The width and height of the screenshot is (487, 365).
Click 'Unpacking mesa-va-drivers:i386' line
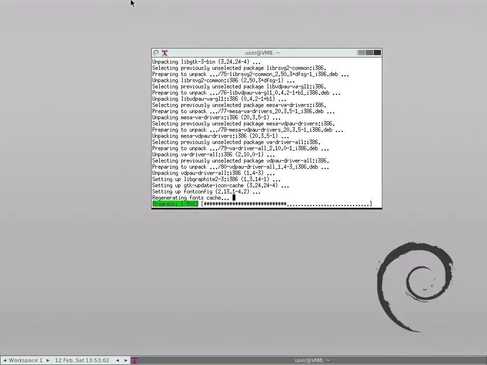(216, 117)
